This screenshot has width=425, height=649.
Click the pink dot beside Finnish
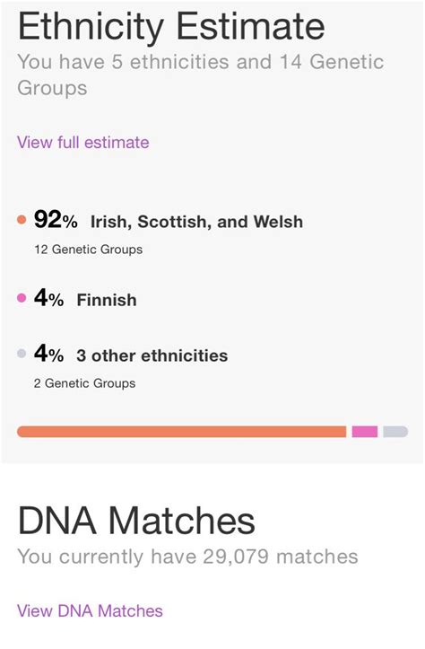point(22,298)
